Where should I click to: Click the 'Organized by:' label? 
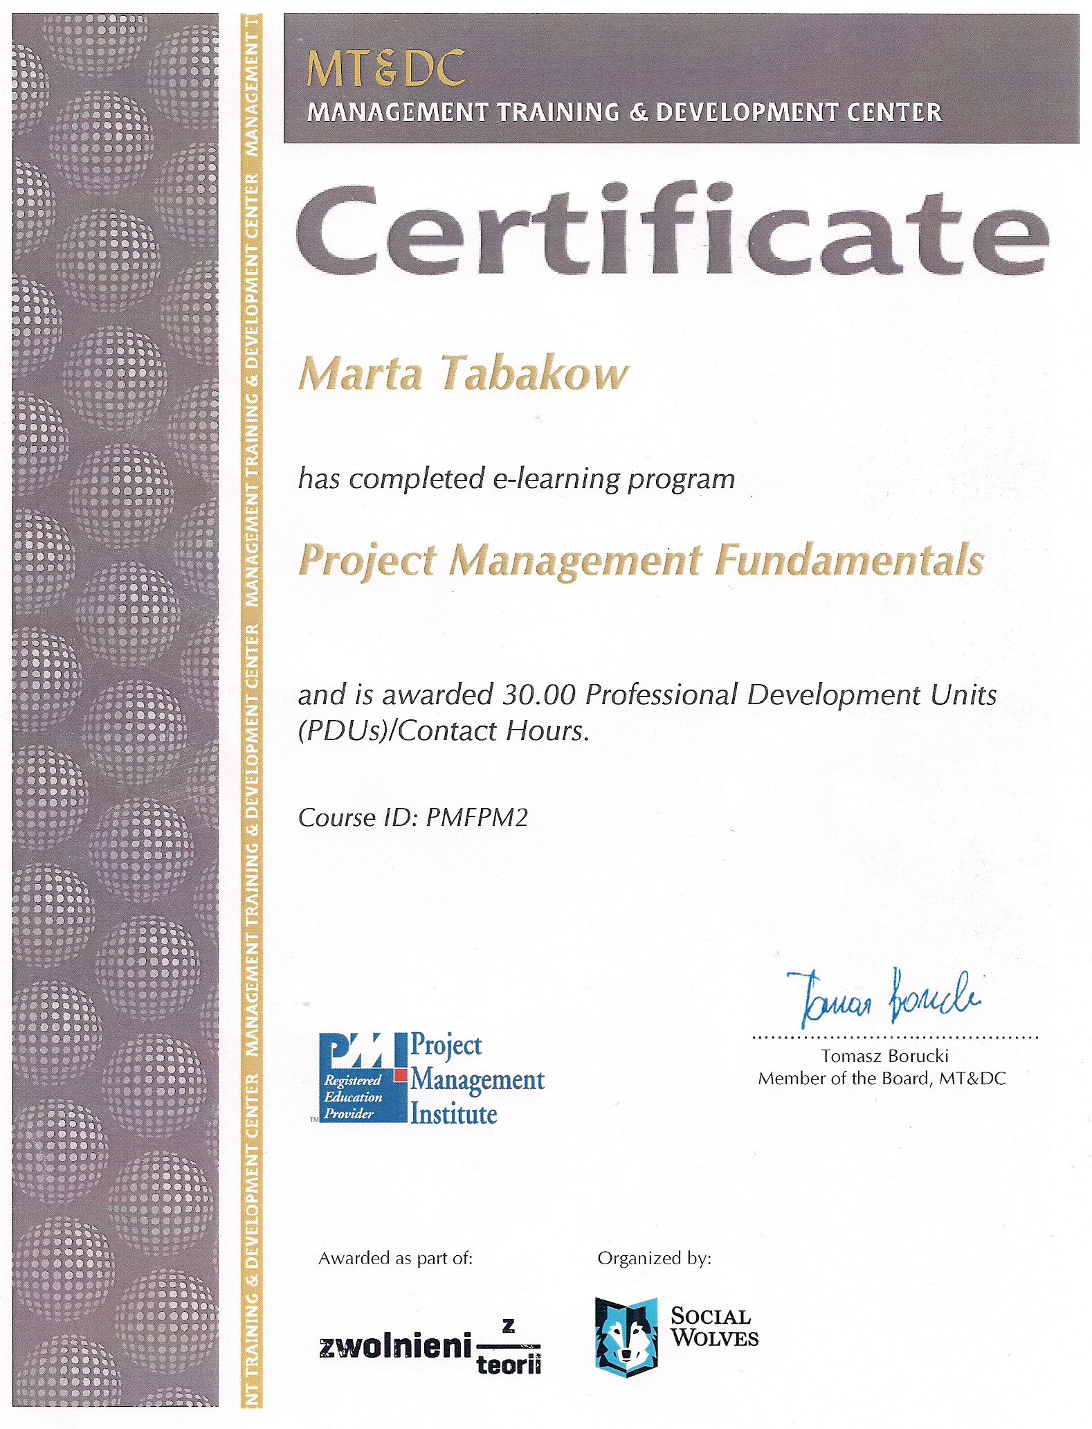(x=655, y=1259)
